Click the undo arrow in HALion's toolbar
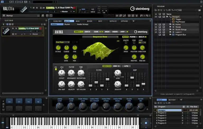This screenshot has width=203, height=129. [x=141, y=16]
